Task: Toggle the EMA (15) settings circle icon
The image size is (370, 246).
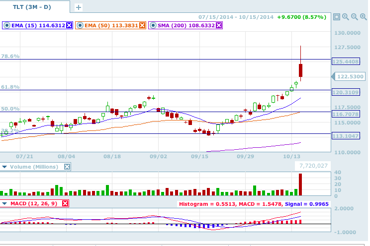Action: [x=7, y=25]
